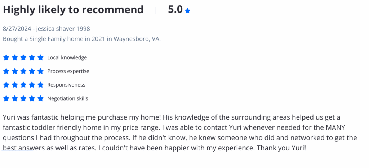The width and height of the screenshot is (369, 168).
Task: Click the Highly likely to recommend heading
Action: pos(73,10)
